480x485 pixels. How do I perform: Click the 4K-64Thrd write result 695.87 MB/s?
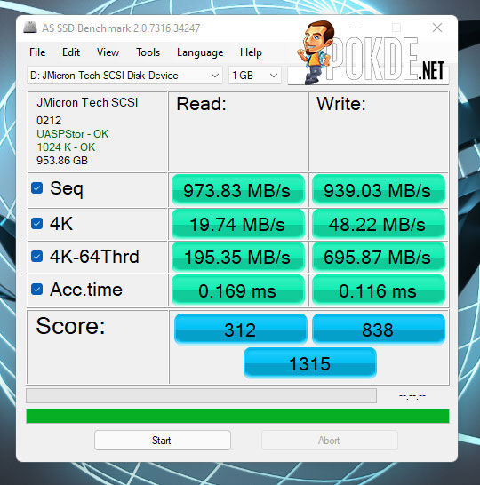(x=378, y=257)
